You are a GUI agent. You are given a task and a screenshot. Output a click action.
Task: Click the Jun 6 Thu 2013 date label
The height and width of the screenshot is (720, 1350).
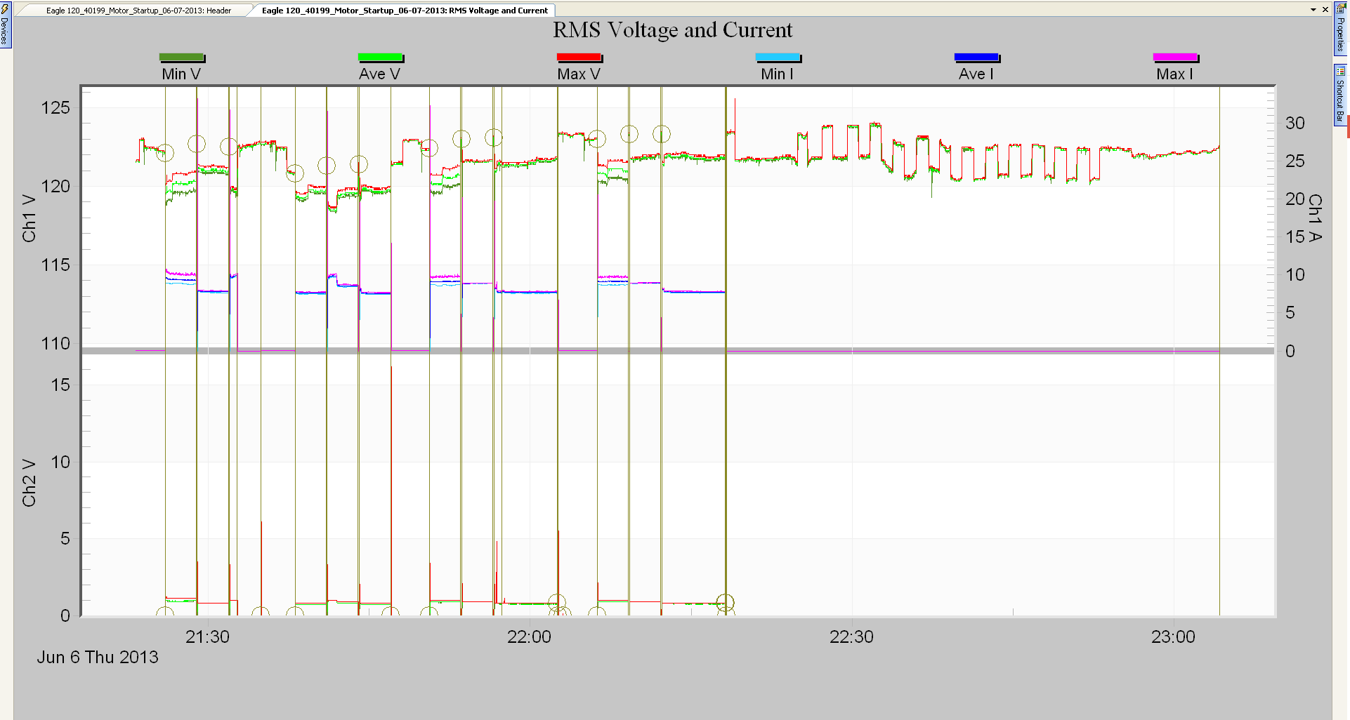pyautogui.click(x=98, y=658)
